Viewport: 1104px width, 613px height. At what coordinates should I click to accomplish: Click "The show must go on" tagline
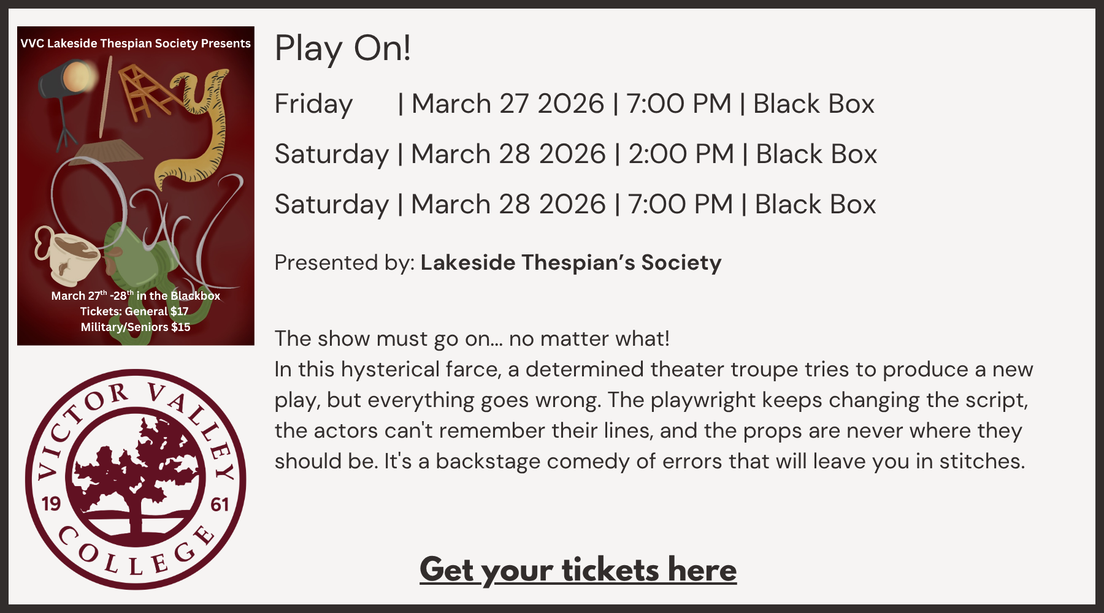pos(472,338)
